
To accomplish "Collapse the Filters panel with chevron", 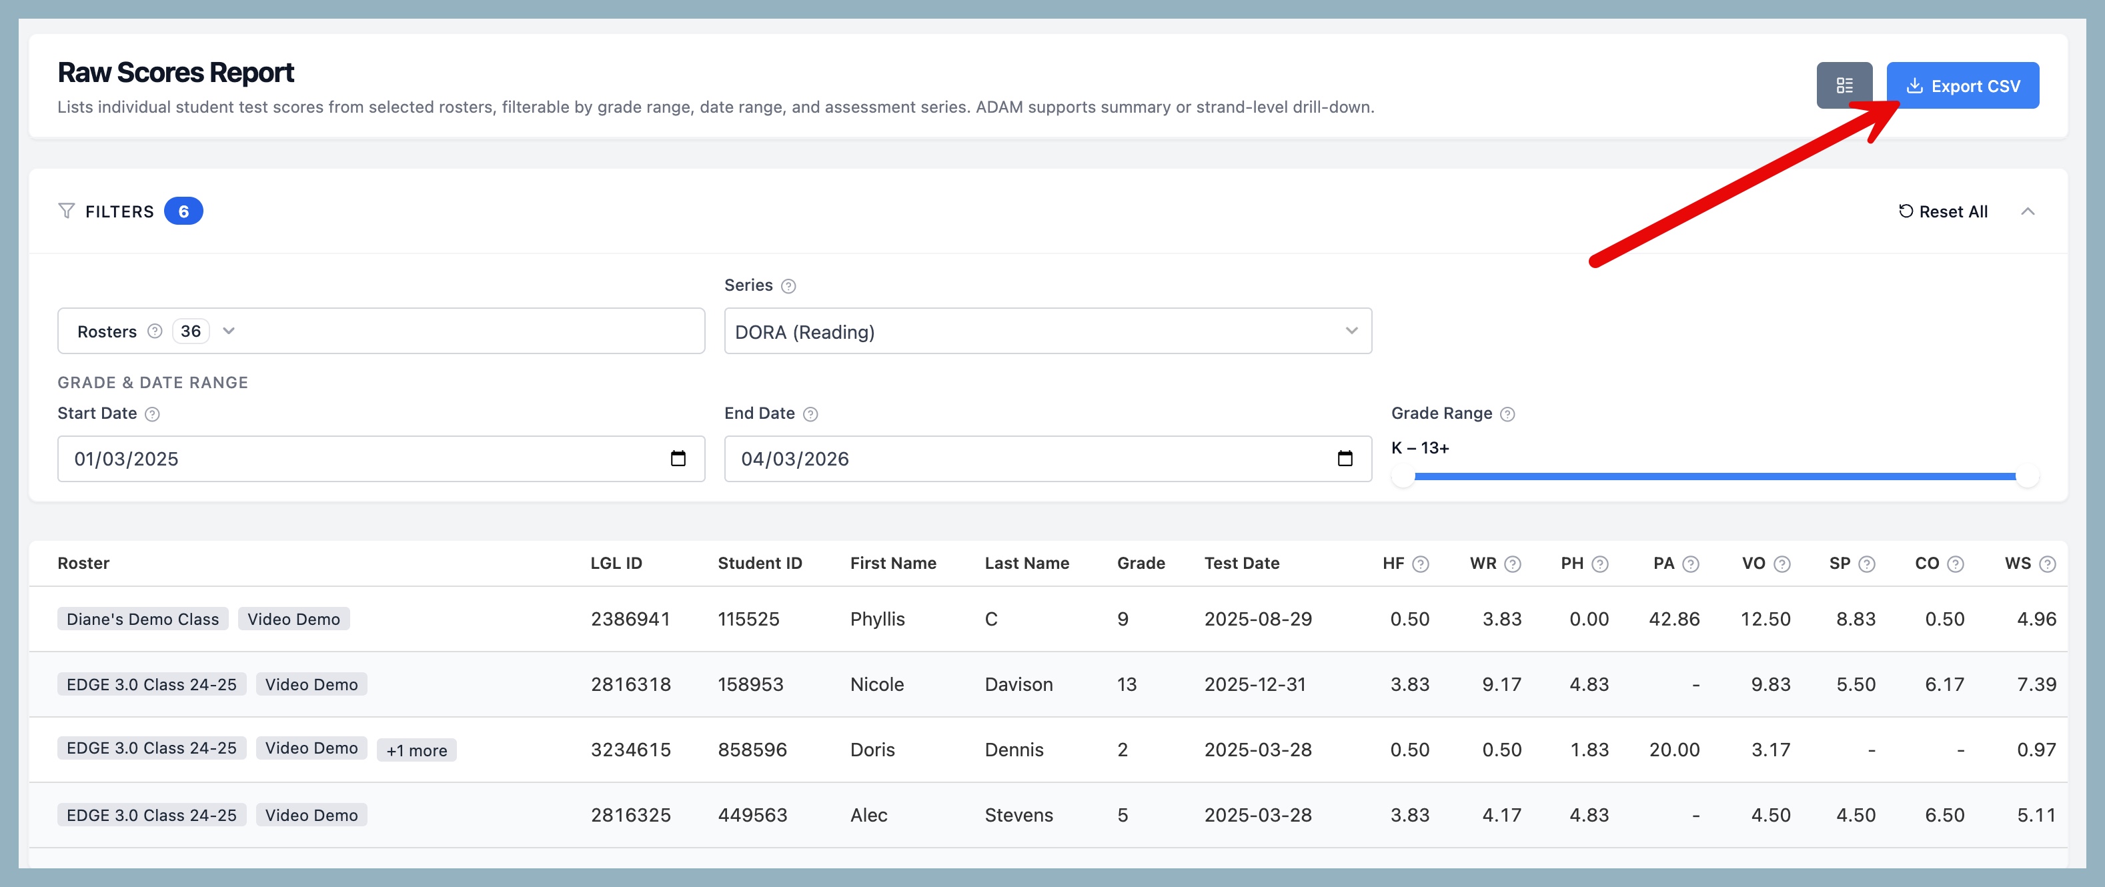I will coord(2028,211).
